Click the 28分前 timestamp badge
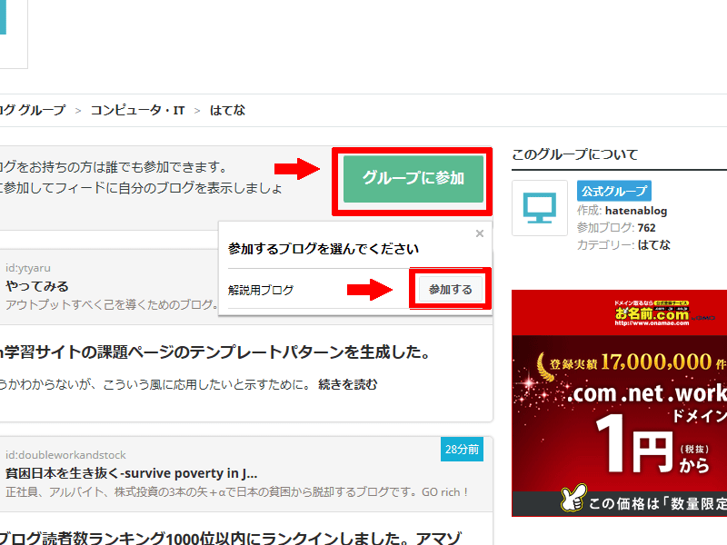 coord(462,450)
